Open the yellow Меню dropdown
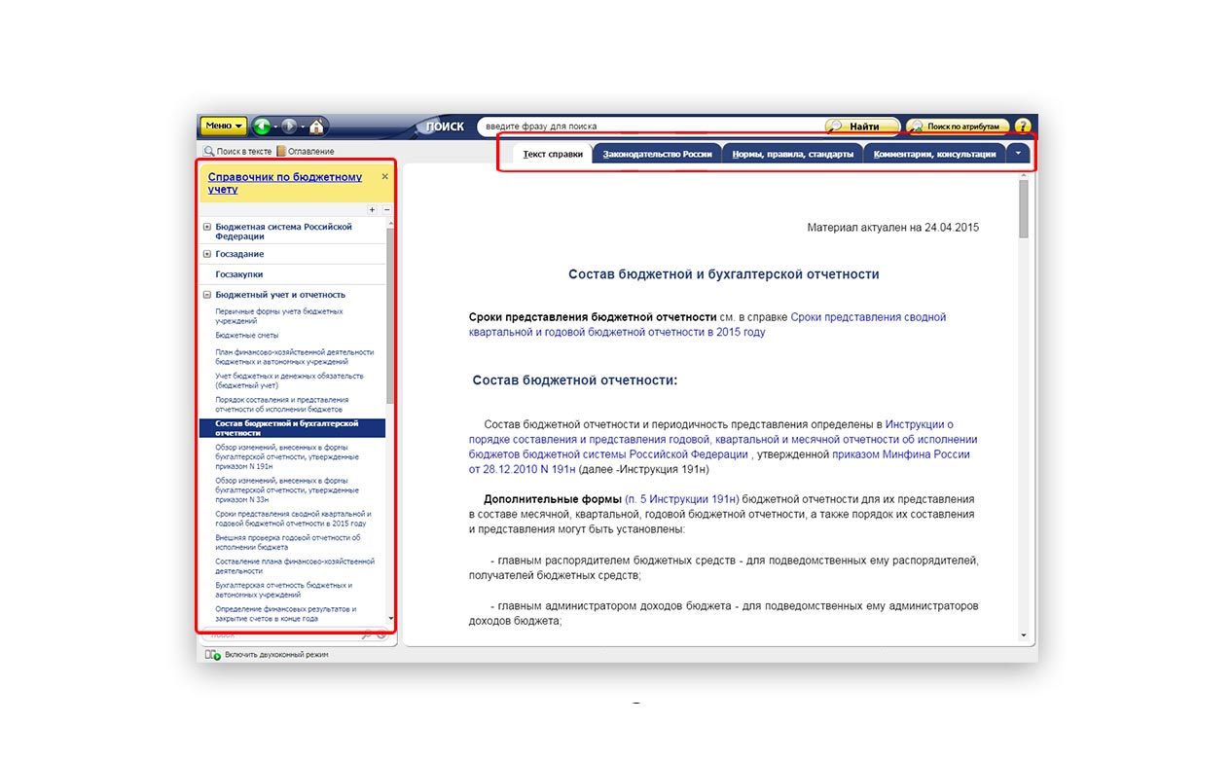 point(223,126)
